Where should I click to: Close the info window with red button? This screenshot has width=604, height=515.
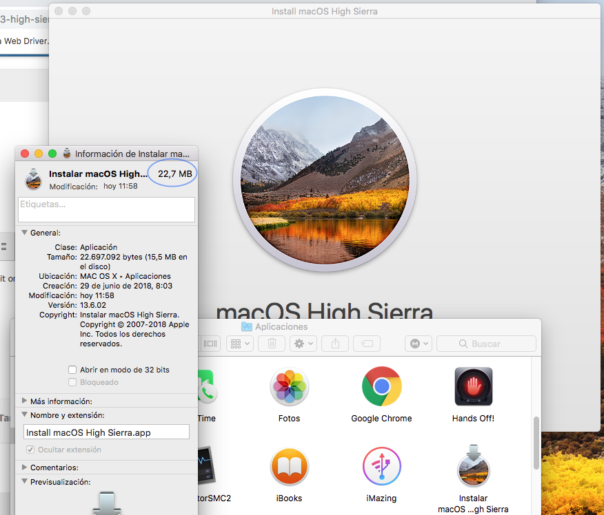click(25, 154)
